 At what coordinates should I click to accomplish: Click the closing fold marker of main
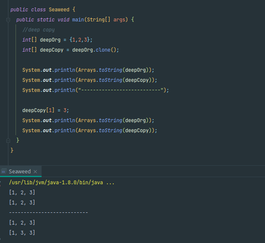(x=8, y=141)
